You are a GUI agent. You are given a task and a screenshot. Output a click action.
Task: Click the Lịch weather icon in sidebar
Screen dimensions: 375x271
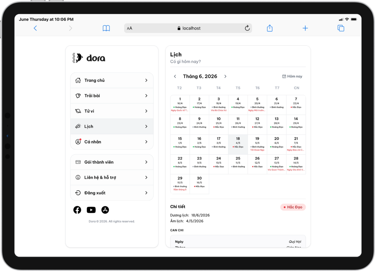pos(78,126)
